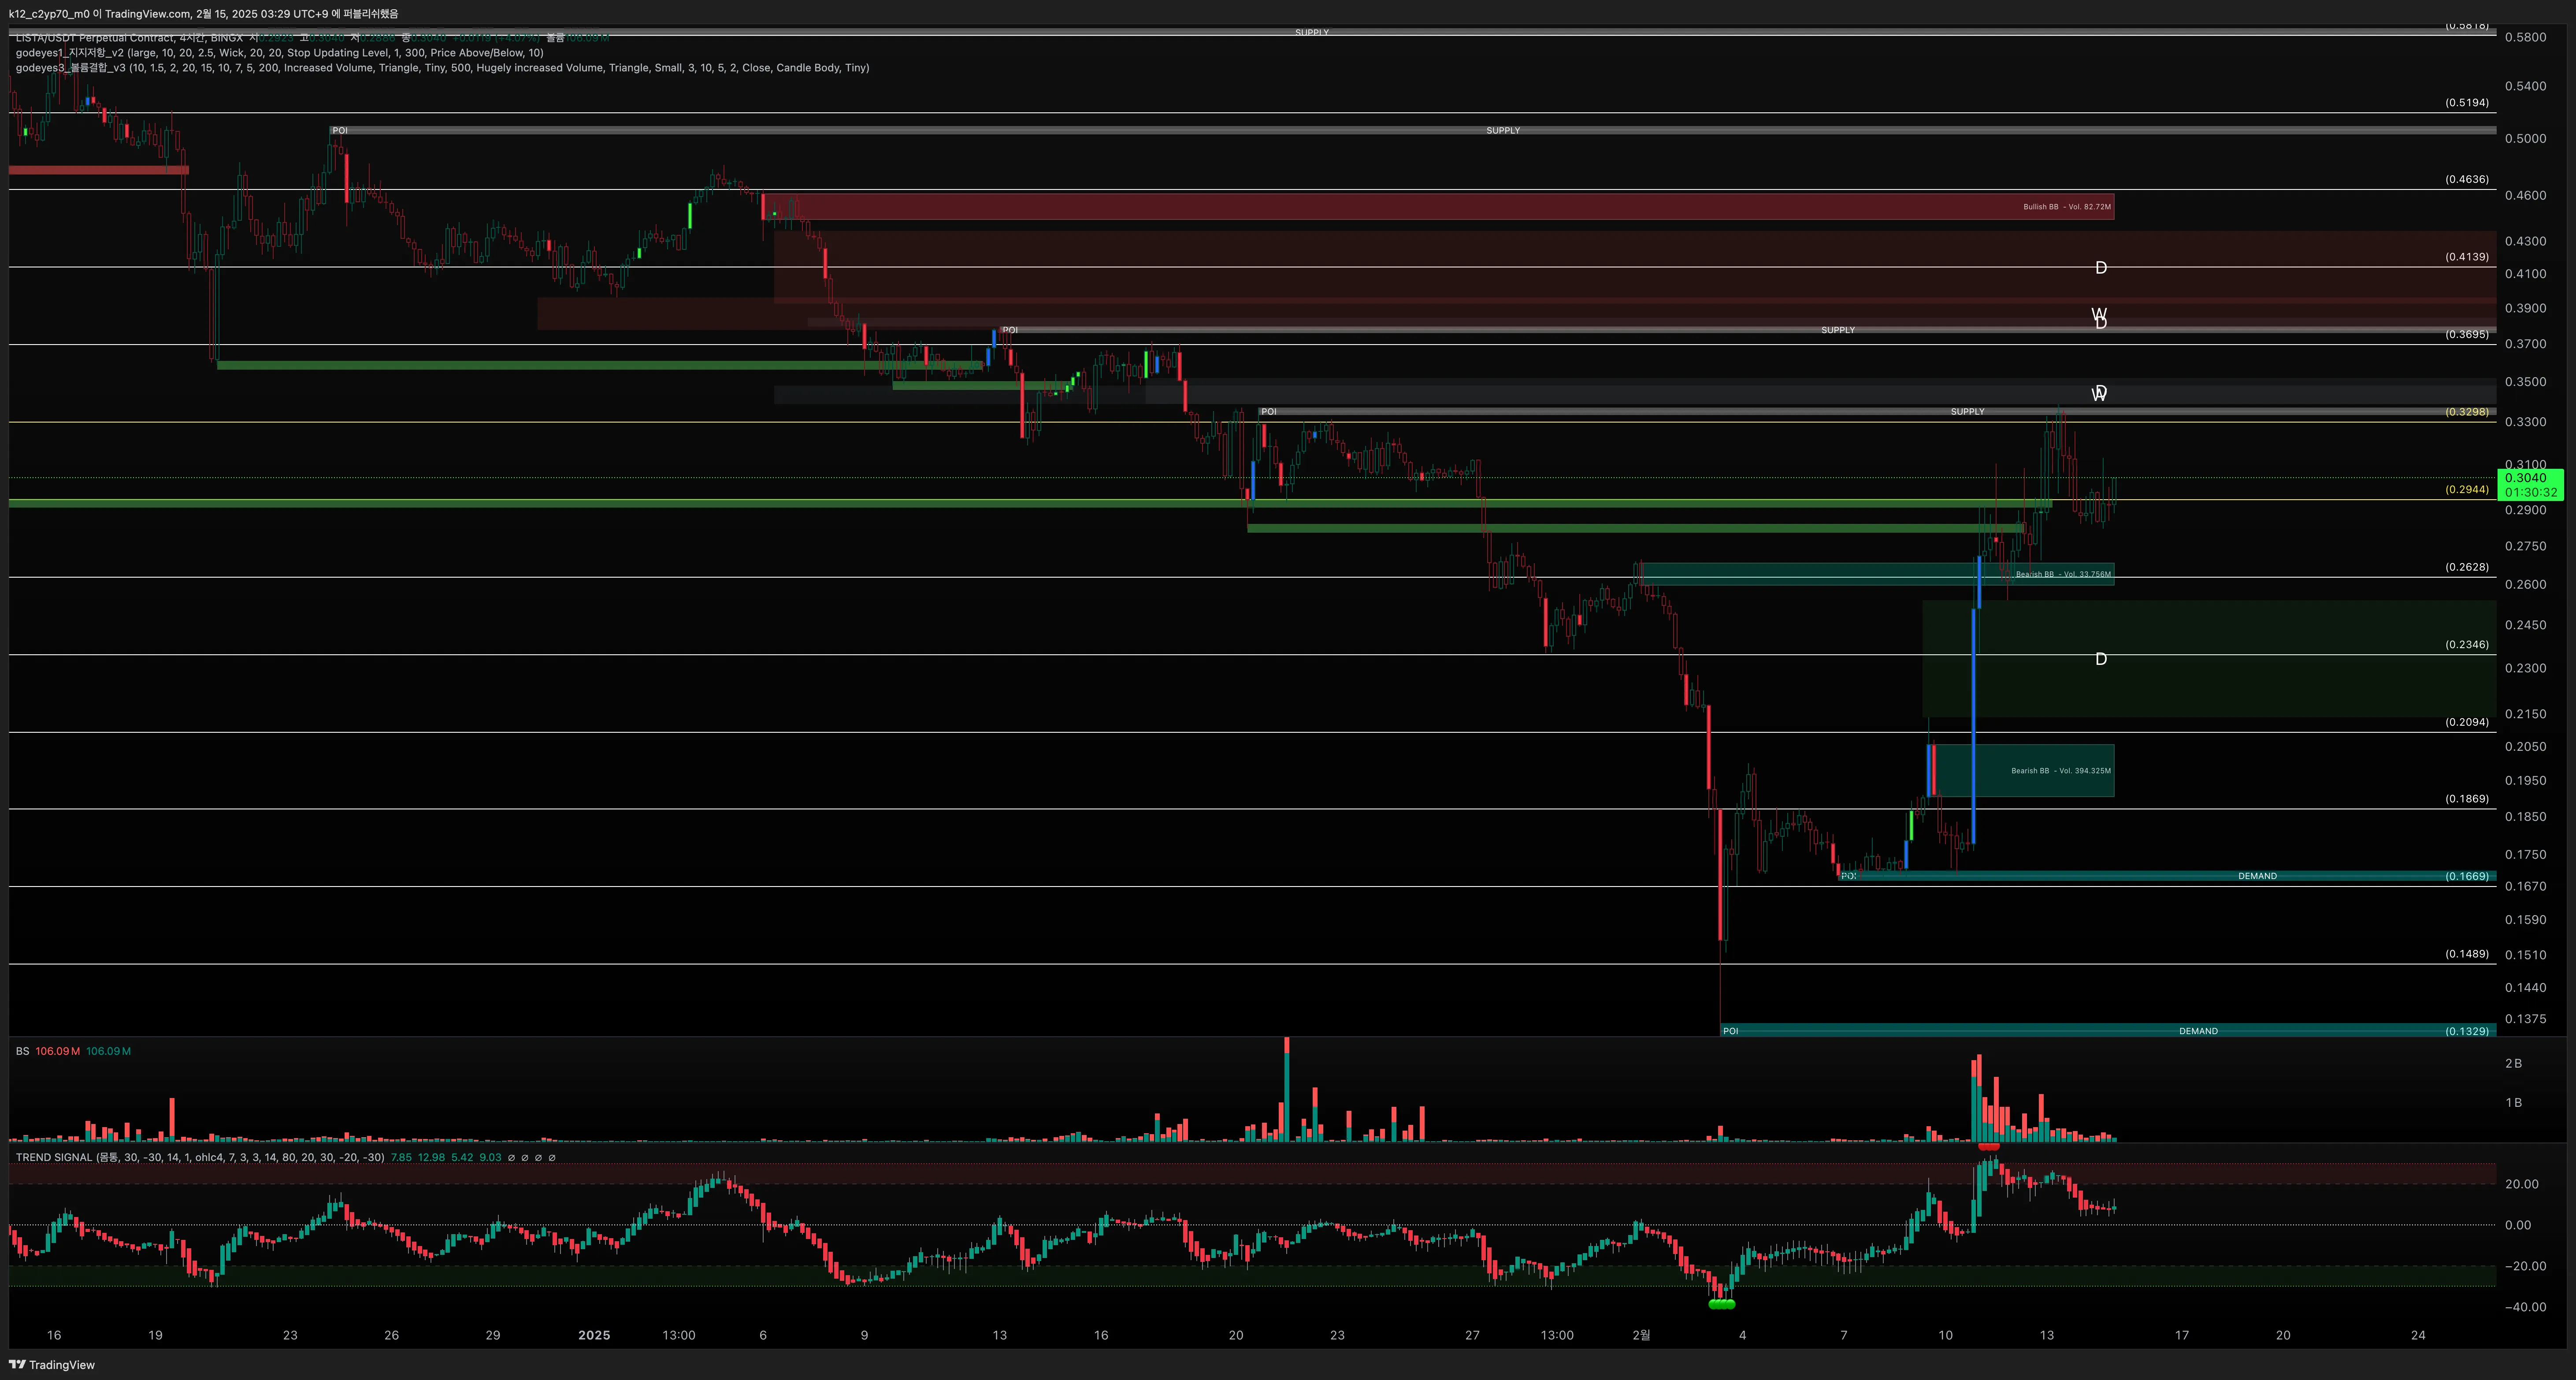The width and height of the screenshot is (2576, 1380).
Task: Click the (0.4636) level label
Action: click(x=2467, y=180)
